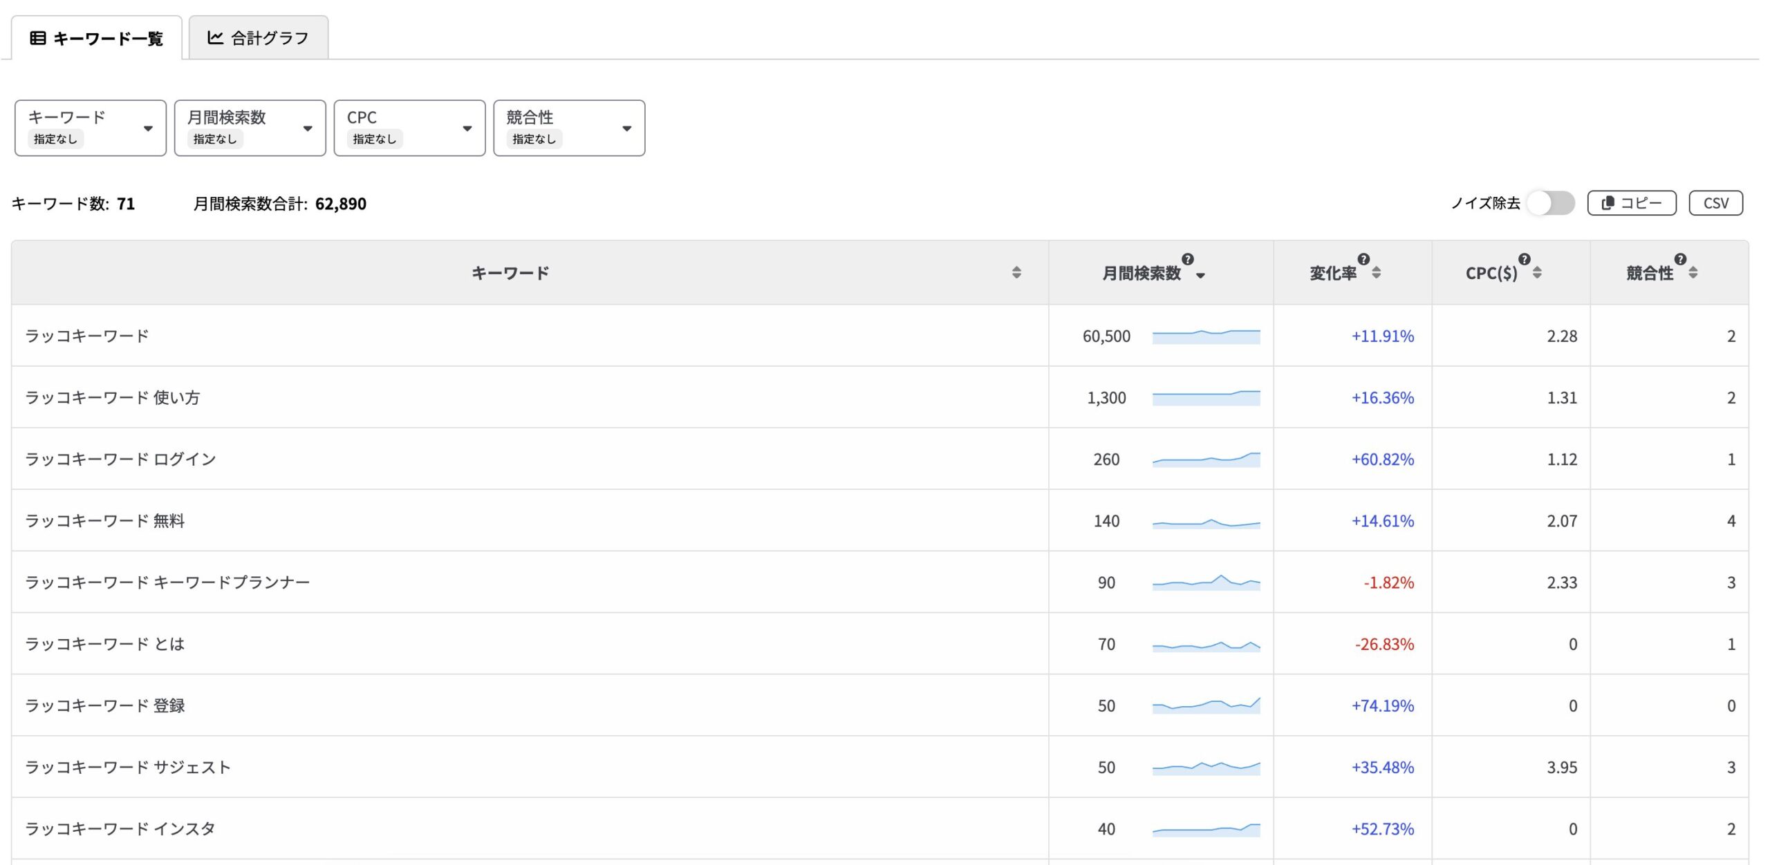Click the 1,300 monthly search value
The width and height of the screenshot is (1770, 865).
pos(1106,398)
